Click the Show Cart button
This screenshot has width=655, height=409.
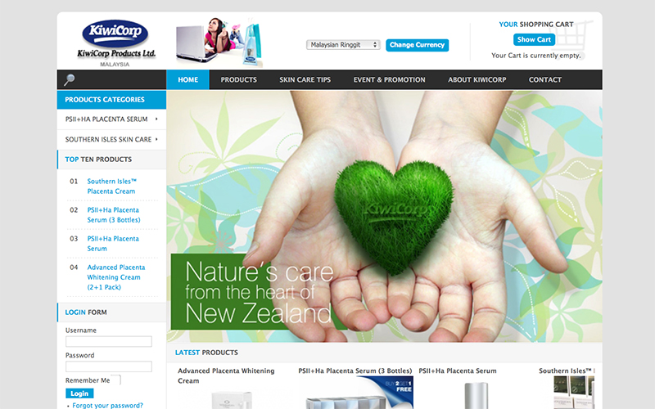(534, 39)
